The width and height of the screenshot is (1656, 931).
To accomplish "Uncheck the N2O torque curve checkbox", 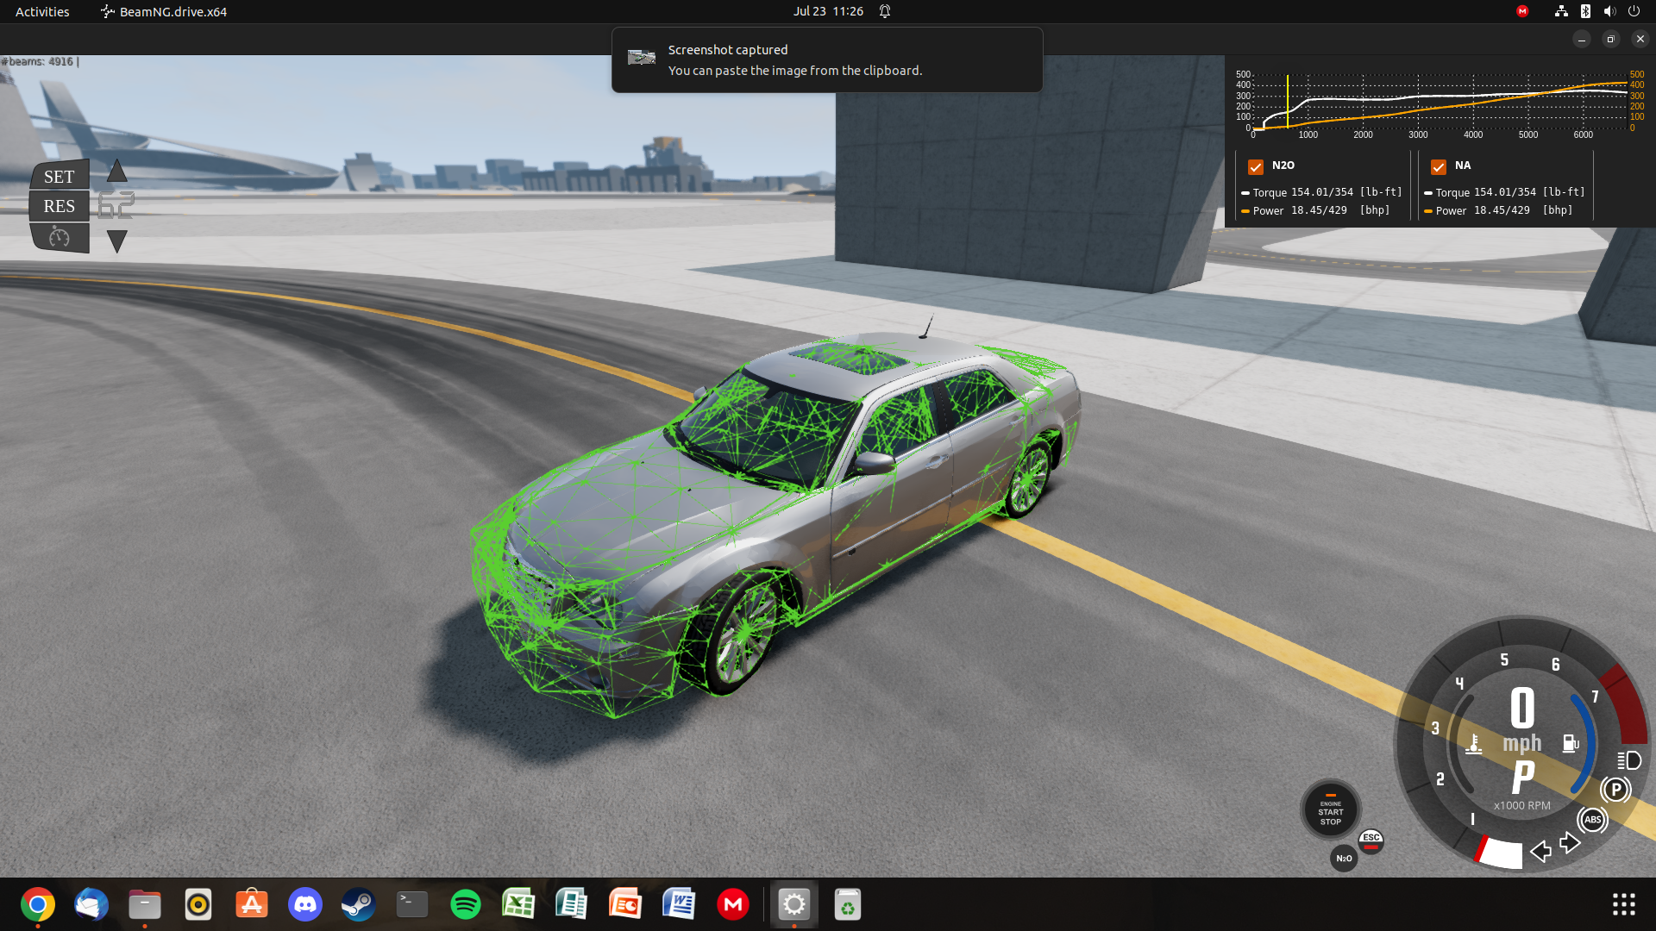I will click(1256, 166).
